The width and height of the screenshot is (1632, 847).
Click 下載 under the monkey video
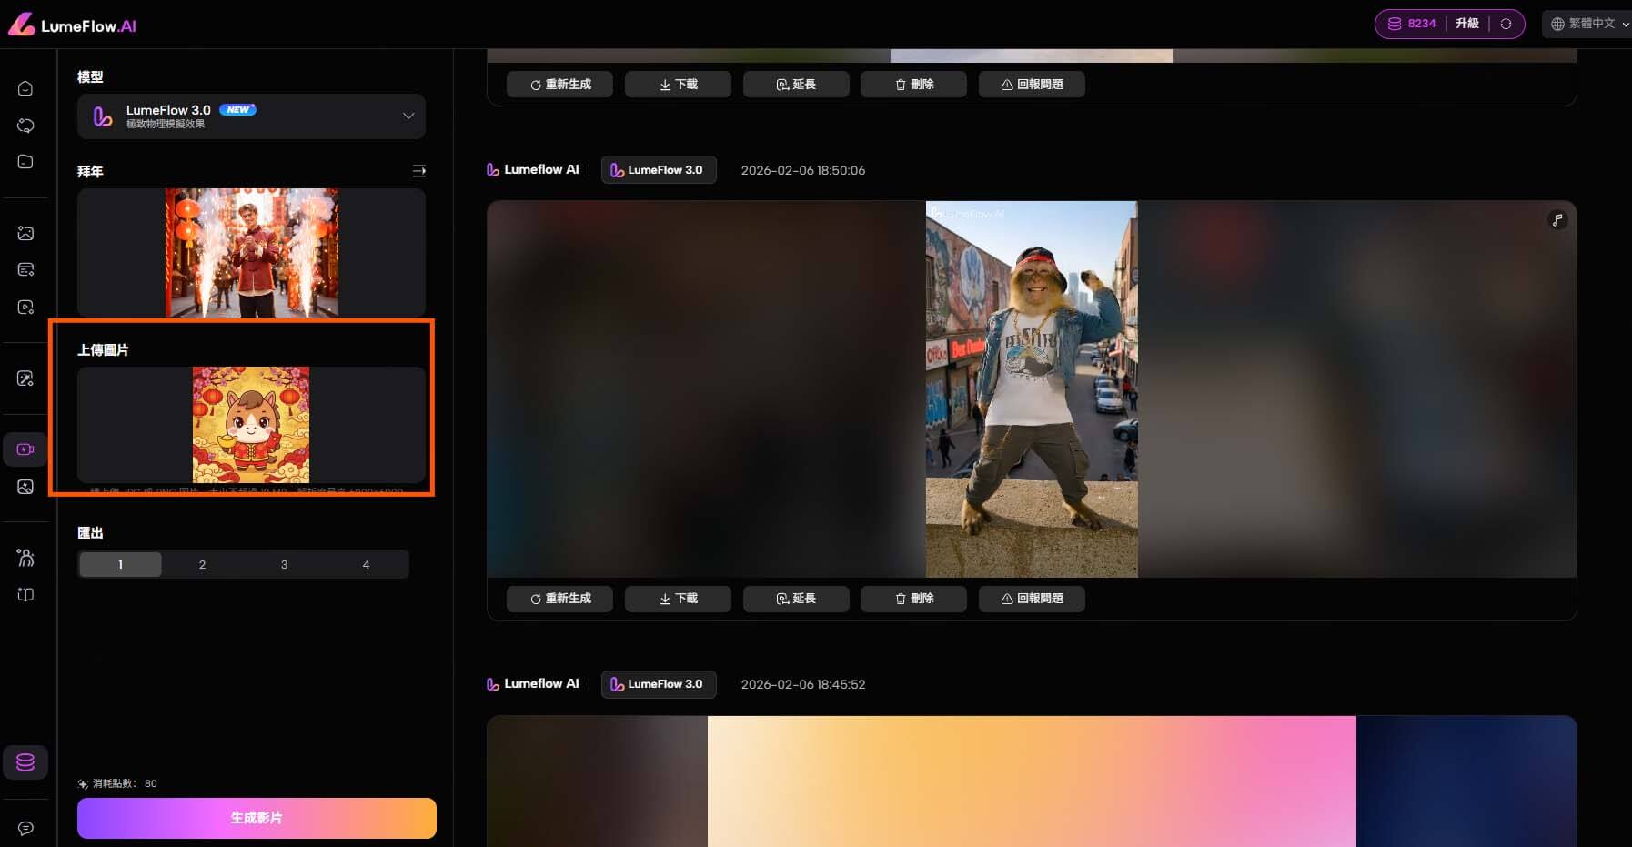tap(678, 599)
